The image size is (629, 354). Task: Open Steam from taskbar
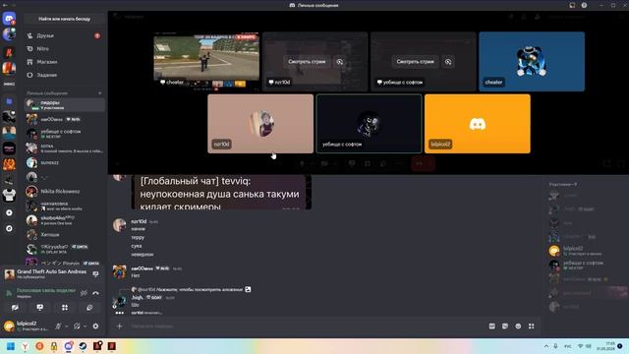pyautogui.click(x=83, y=346)
